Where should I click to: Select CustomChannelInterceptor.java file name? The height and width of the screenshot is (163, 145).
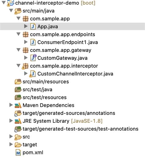pyautogui.click(x=75, y=74)
